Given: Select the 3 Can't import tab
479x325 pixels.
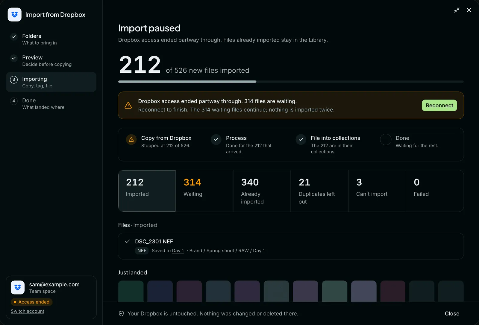Looking at the screenshot, I should click(x=377, y=191).
